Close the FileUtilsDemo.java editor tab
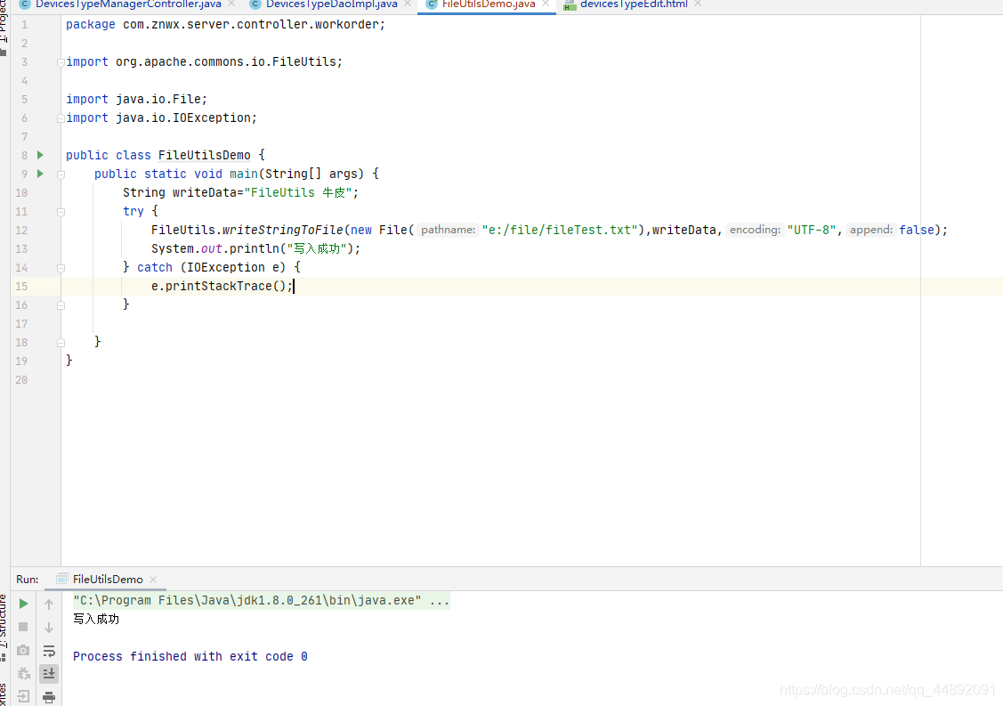This screenshot has height=706, width=1003. (546, 4)
